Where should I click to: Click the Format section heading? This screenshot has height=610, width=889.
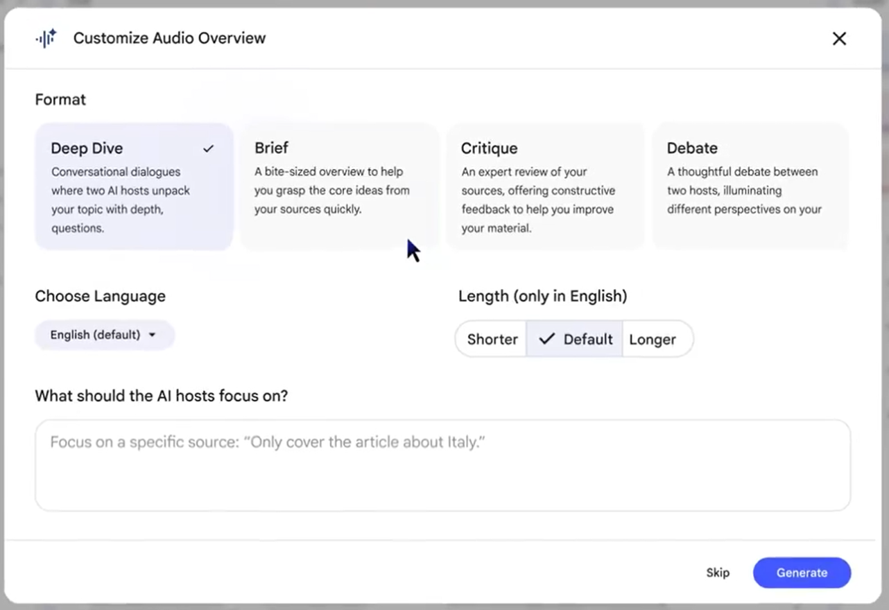click(x=60, y=100)
